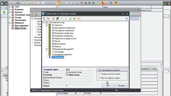Expand the 'ГАЗ' category in left tree
The height and width of the screenshot is (96, 171).
click(10, 7)
